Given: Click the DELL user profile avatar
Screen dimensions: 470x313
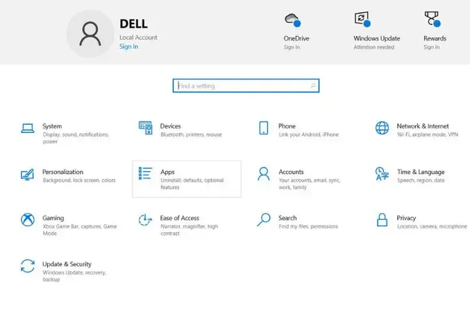Looking at the screenshot, I should click(x=90, y=34).
